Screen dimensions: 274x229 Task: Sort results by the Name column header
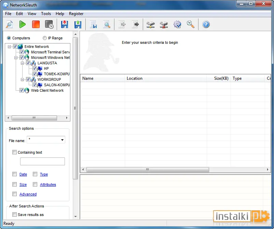tap(102, 78)
